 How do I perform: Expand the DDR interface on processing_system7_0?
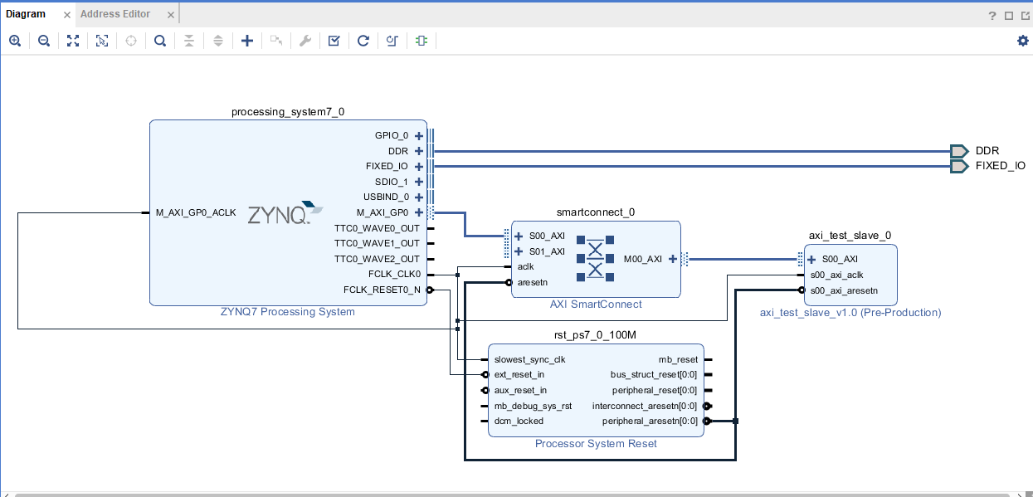[x=419, y=151]
